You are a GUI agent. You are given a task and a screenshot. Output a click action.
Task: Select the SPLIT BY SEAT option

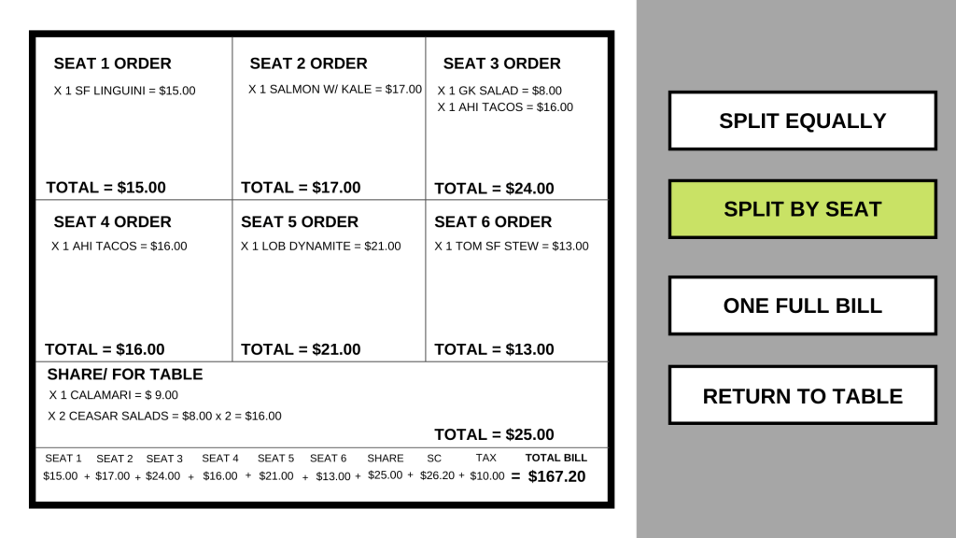click(802, 209)
